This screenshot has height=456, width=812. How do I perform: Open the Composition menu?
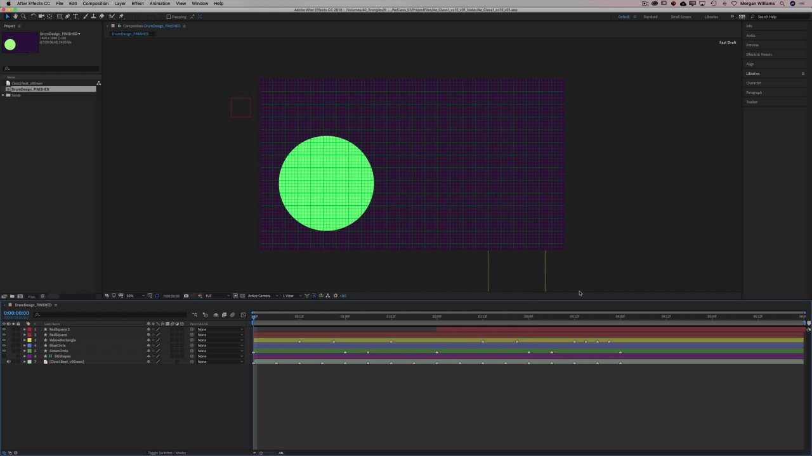pyautogui.click(x=95, y=4)
